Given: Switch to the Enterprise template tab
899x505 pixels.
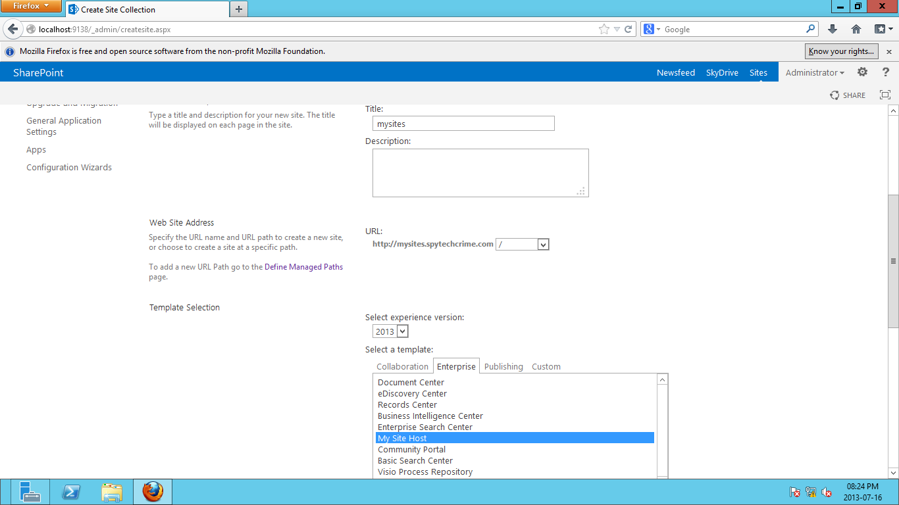Looking at the screenshot, I should [456, 366].
